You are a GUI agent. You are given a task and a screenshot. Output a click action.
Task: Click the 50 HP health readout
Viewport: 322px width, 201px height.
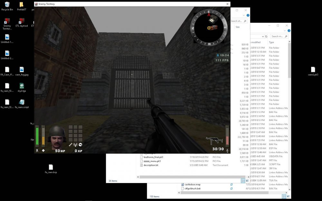coord(60,151)
